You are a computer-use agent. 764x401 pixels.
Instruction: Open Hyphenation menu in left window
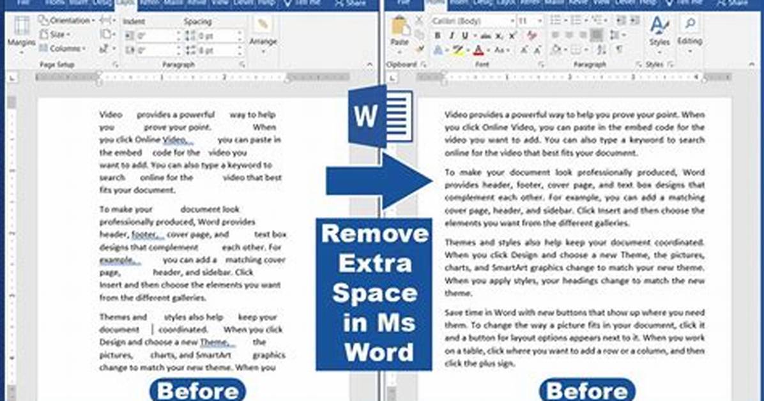[107, 49]
